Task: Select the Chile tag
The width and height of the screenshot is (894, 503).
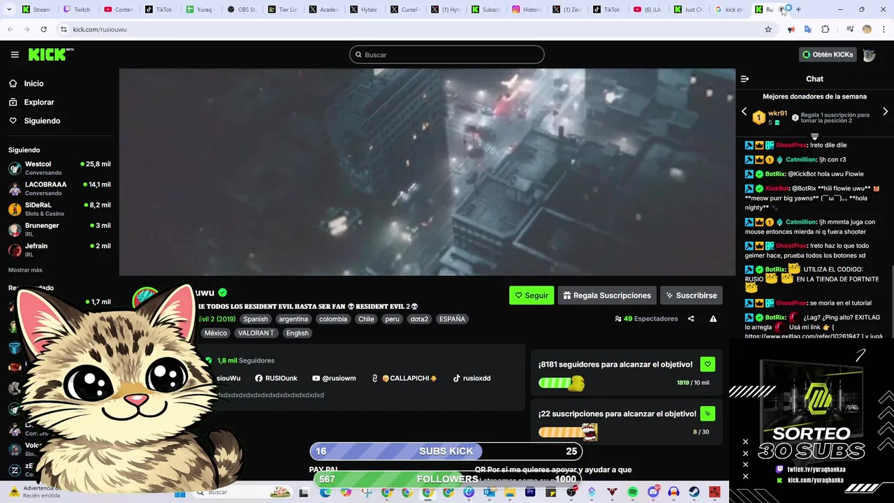Action: tap(367, 319)
